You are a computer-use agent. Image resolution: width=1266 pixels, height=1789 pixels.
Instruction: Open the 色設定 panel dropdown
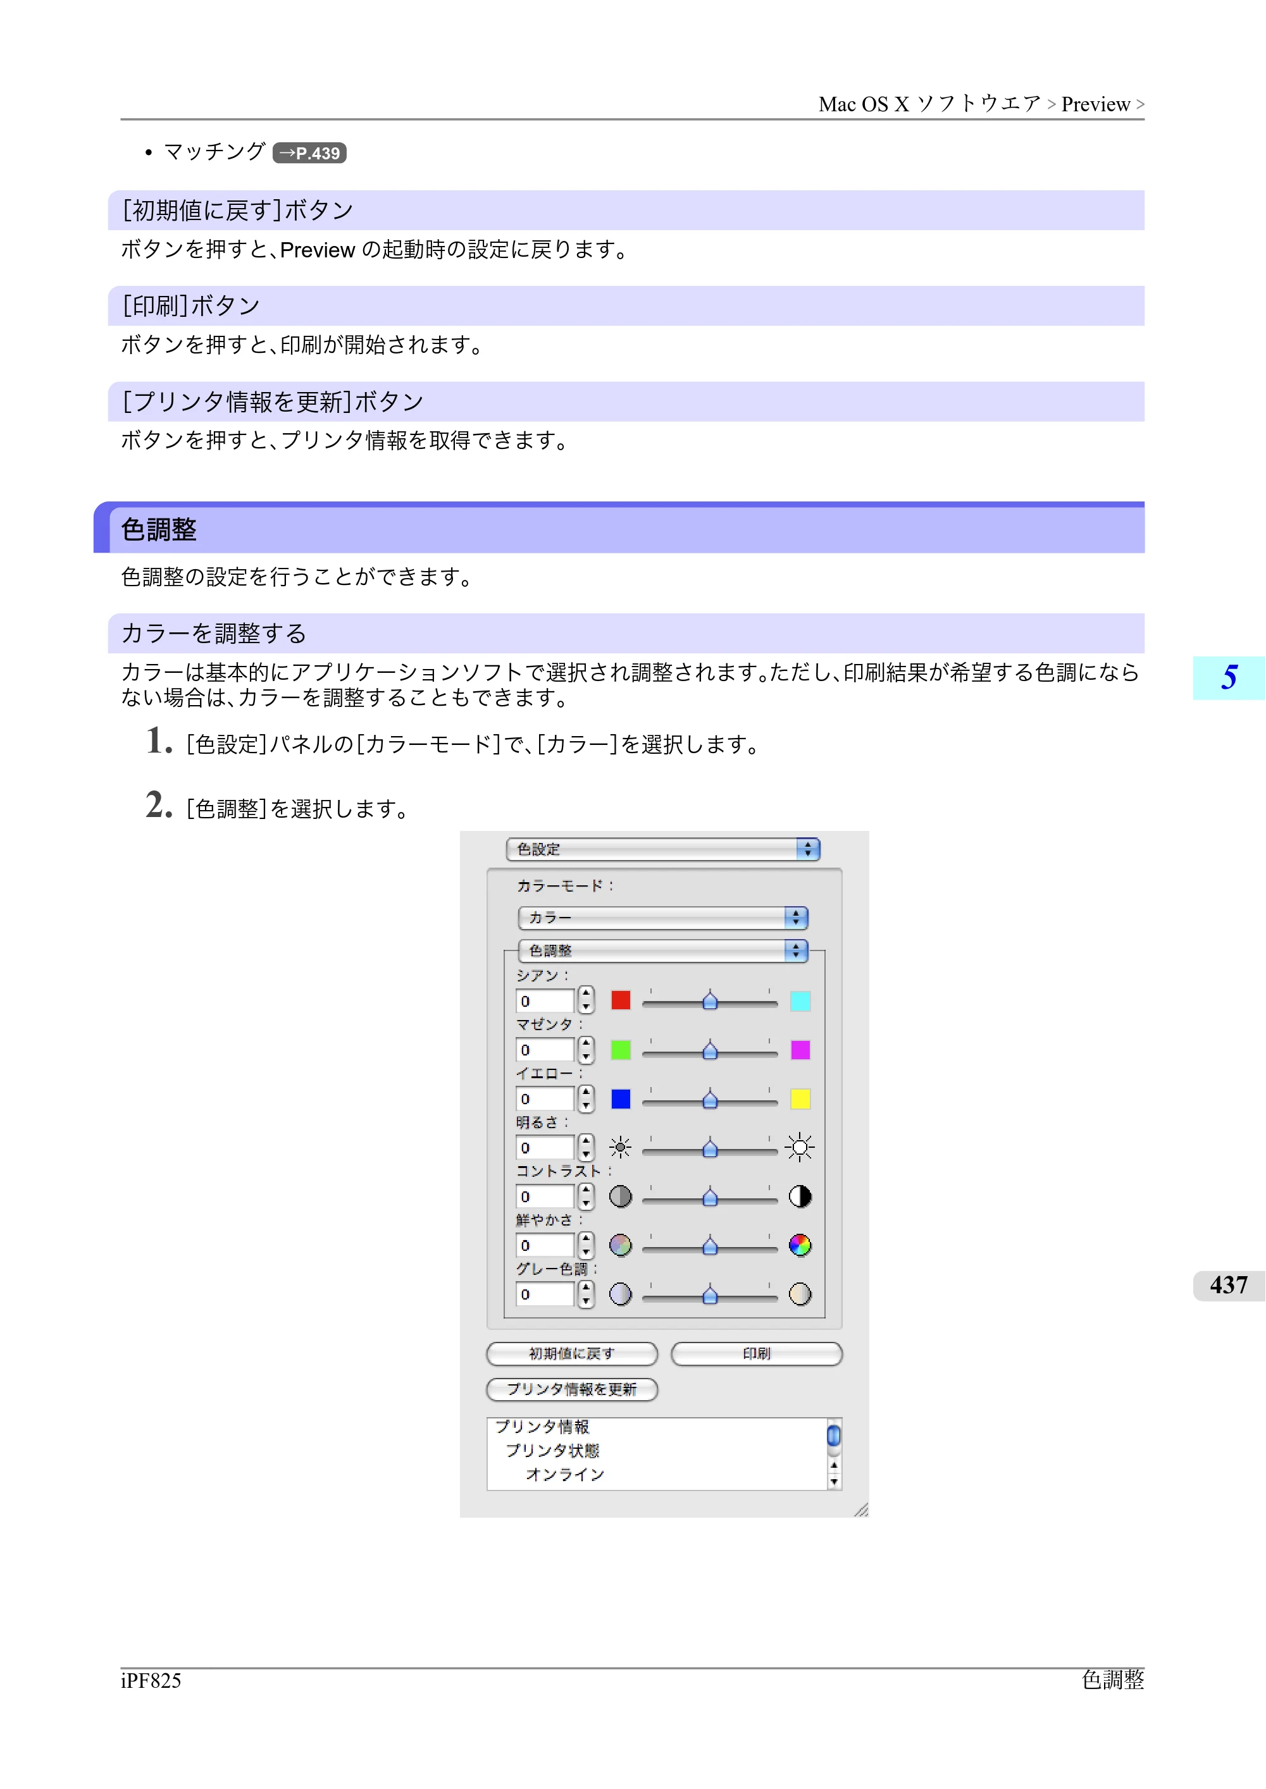click(662, 849)
